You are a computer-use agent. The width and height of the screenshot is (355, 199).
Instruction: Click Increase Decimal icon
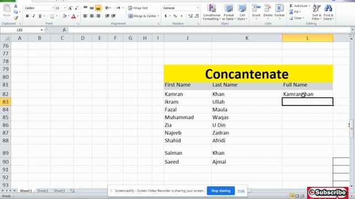point(191,16)
